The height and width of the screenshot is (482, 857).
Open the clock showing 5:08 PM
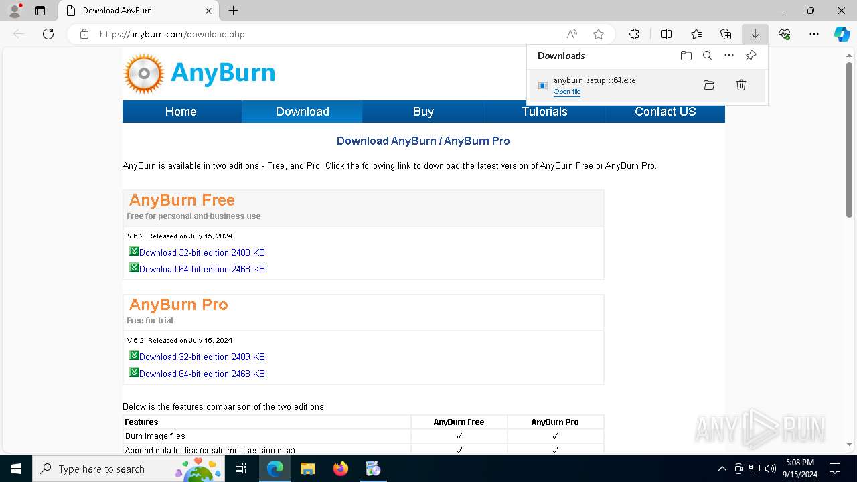point(800,469)
